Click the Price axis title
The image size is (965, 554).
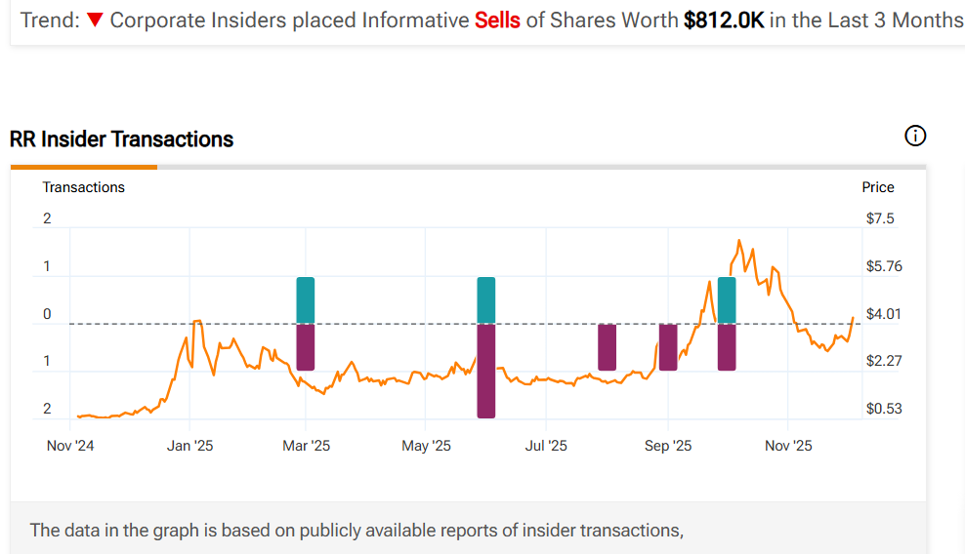877,187
